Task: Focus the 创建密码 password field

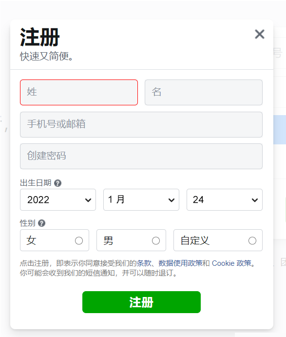Action: (x=141, y=156)
